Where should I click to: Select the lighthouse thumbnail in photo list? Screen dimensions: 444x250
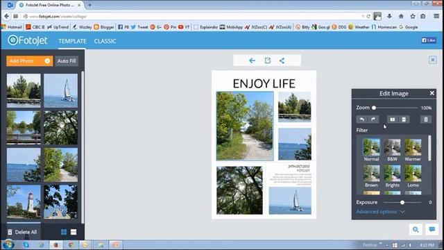coord(24,202)
